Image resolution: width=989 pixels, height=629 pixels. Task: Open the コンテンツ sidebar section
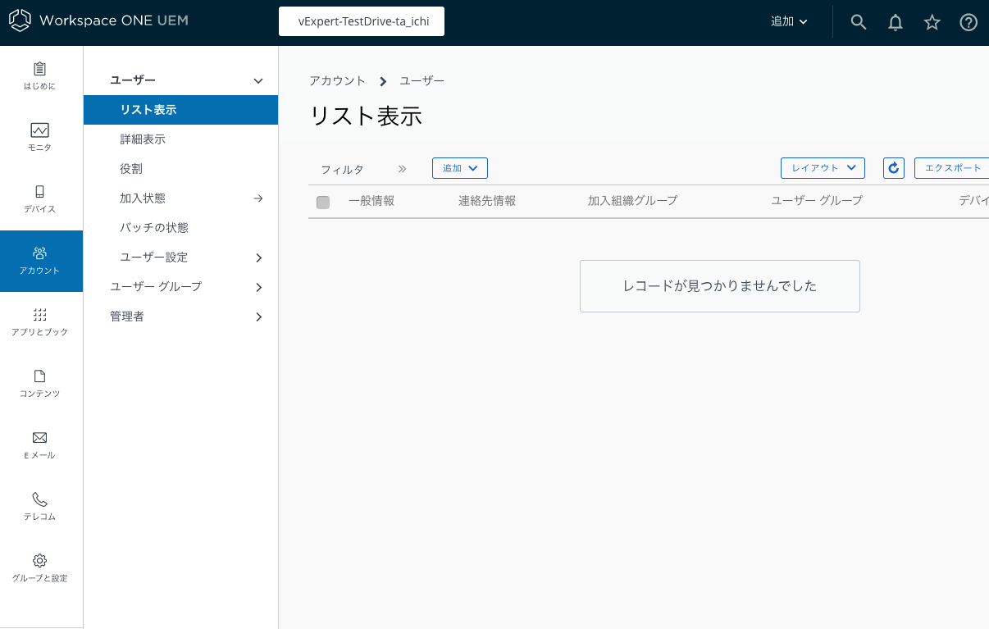(39, 384)
